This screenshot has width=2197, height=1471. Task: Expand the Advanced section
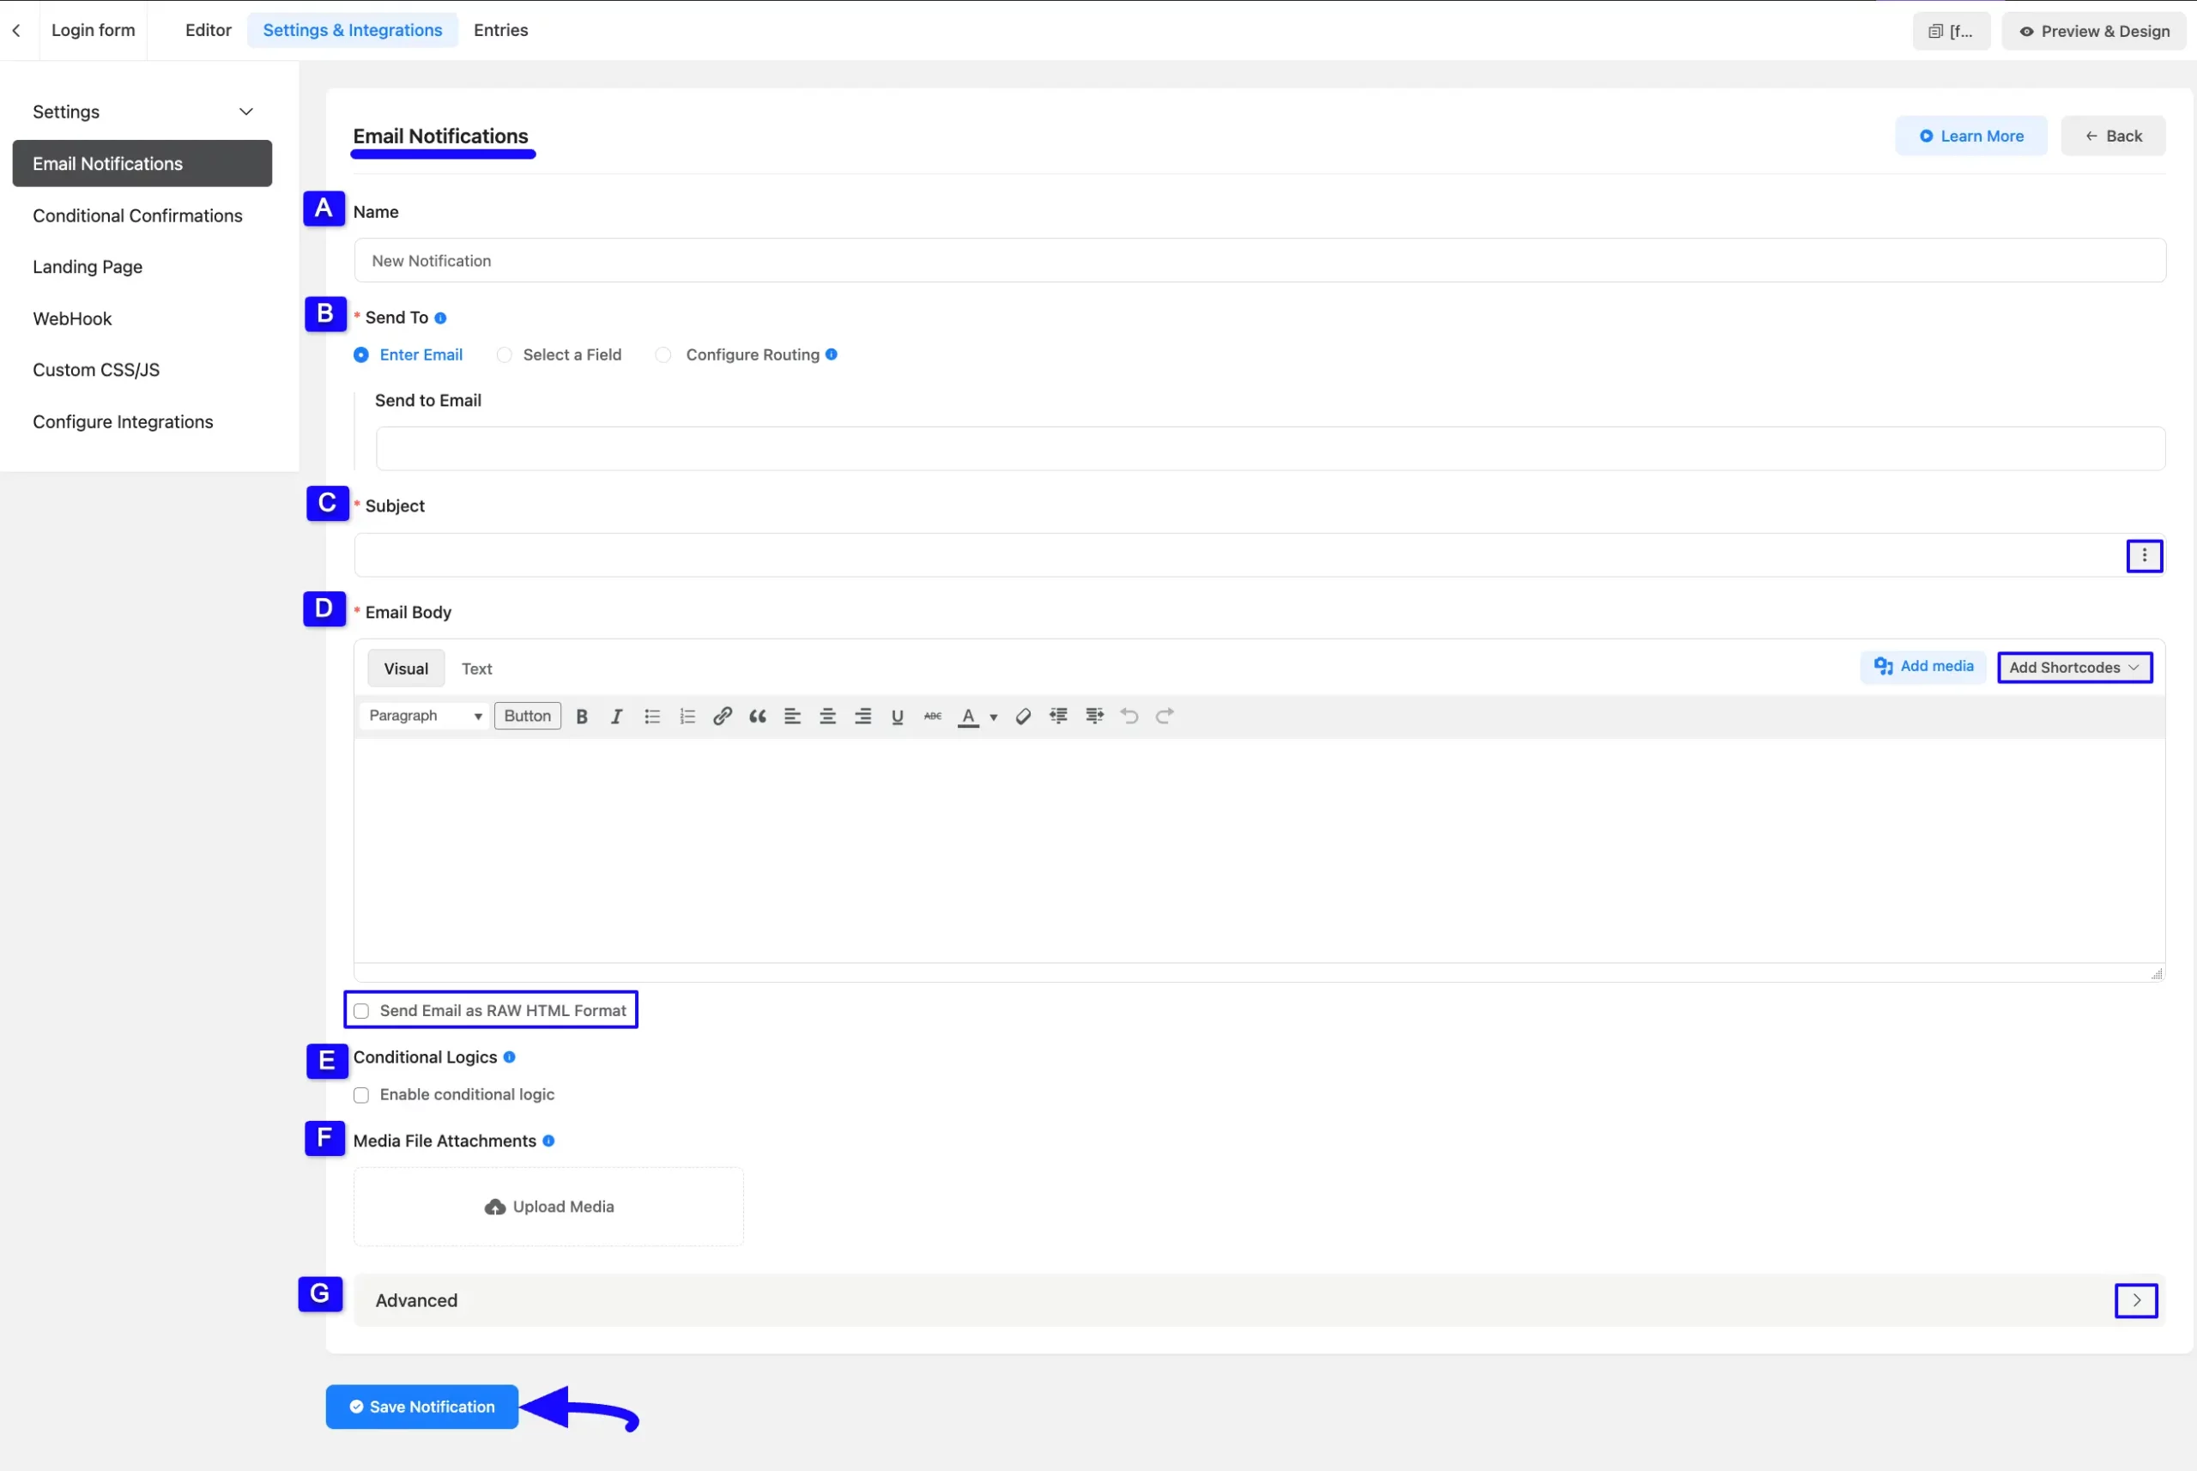pyautogui.click(x=2136, y=1300)
